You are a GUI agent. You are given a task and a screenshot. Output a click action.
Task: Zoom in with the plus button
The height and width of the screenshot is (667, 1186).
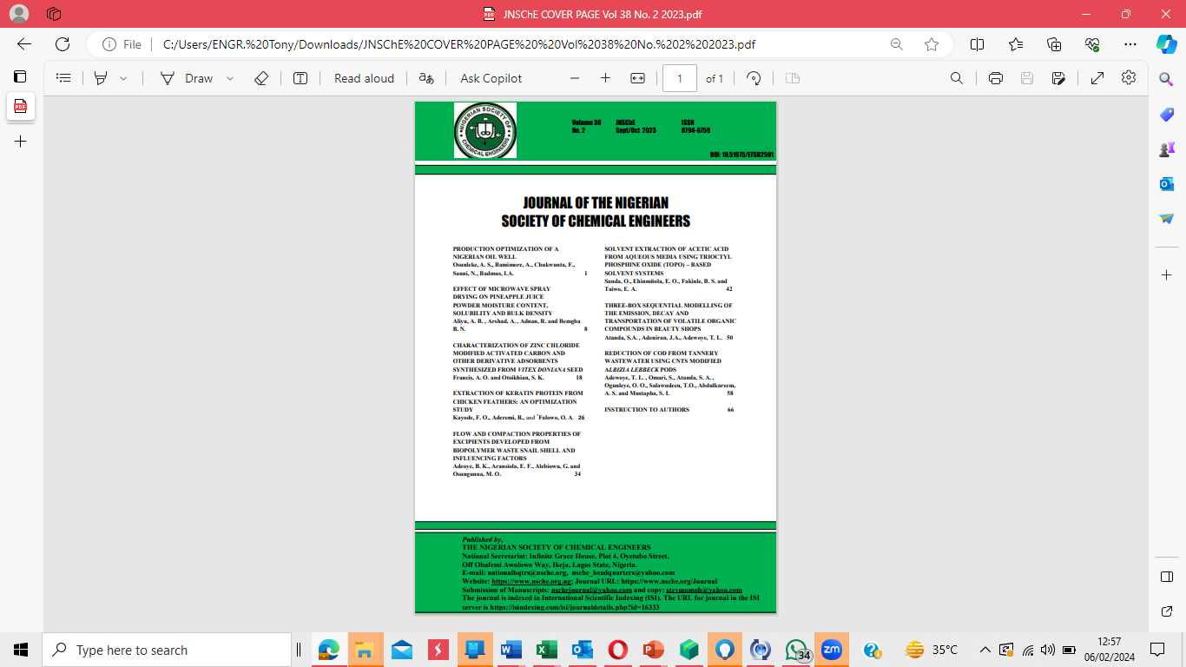pos(605,78)
